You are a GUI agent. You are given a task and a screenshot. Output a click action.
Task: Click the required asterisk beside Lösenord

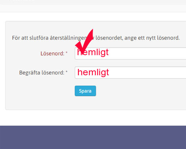pos(67,53)
